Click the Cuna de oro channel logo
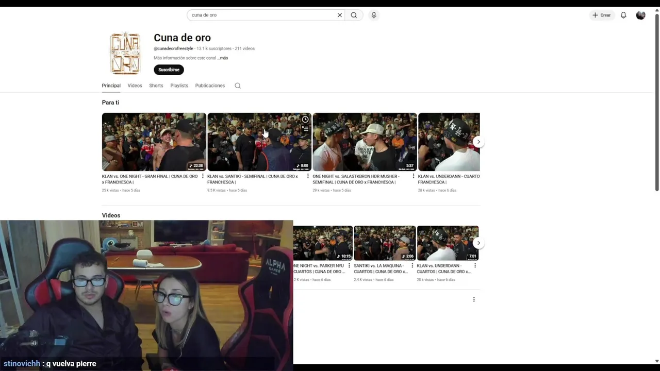Screen dimensions: 660x371 [x=125, y=54]
